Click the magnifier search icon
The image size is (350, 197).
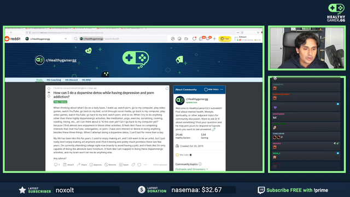[76, 39]
